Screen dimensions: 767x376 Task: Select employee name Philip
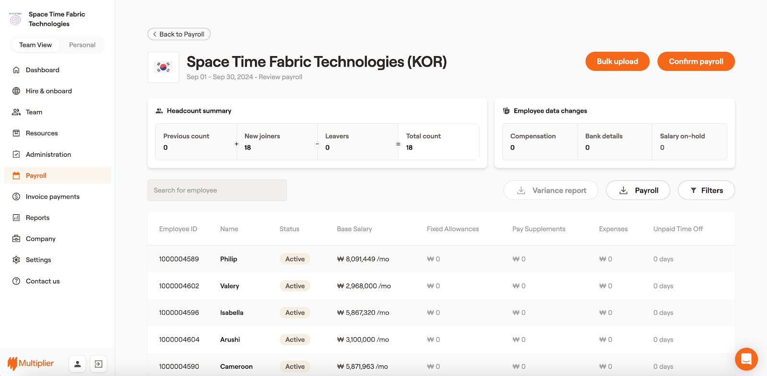point(229,259)
